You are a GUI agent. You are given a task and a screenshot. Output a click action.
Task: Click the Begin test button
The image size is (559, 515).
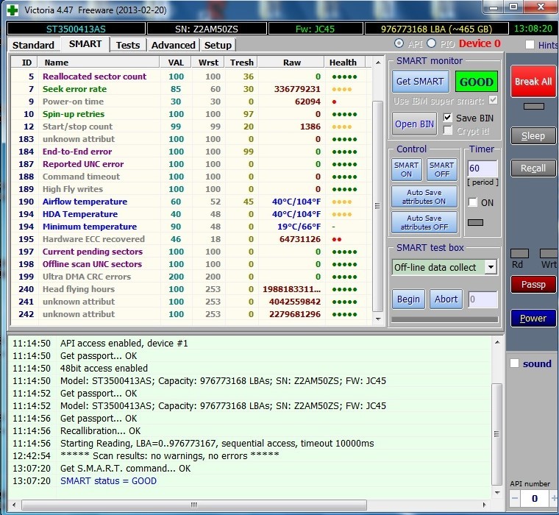(x=408, y=299)
